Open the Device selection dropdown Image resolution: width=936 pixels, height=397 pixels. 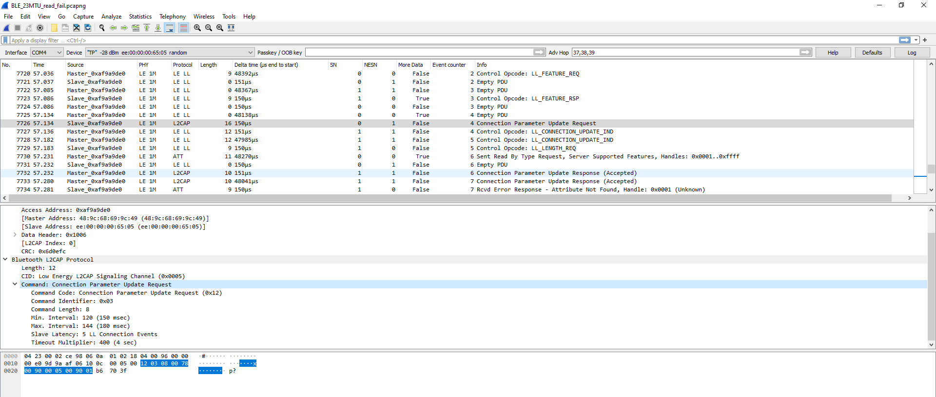[170, 53]
